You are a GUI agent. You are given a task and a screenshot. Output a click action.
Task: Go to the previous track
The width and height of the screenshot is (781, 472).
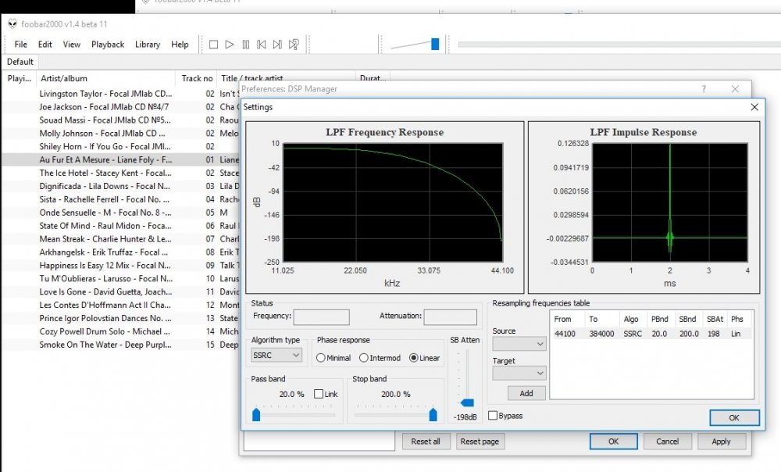pyautogui.click(x=262, y=45)
